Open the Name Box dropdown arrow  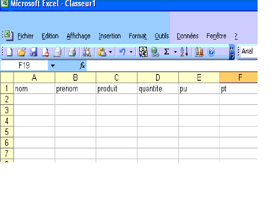click(53, 66)
